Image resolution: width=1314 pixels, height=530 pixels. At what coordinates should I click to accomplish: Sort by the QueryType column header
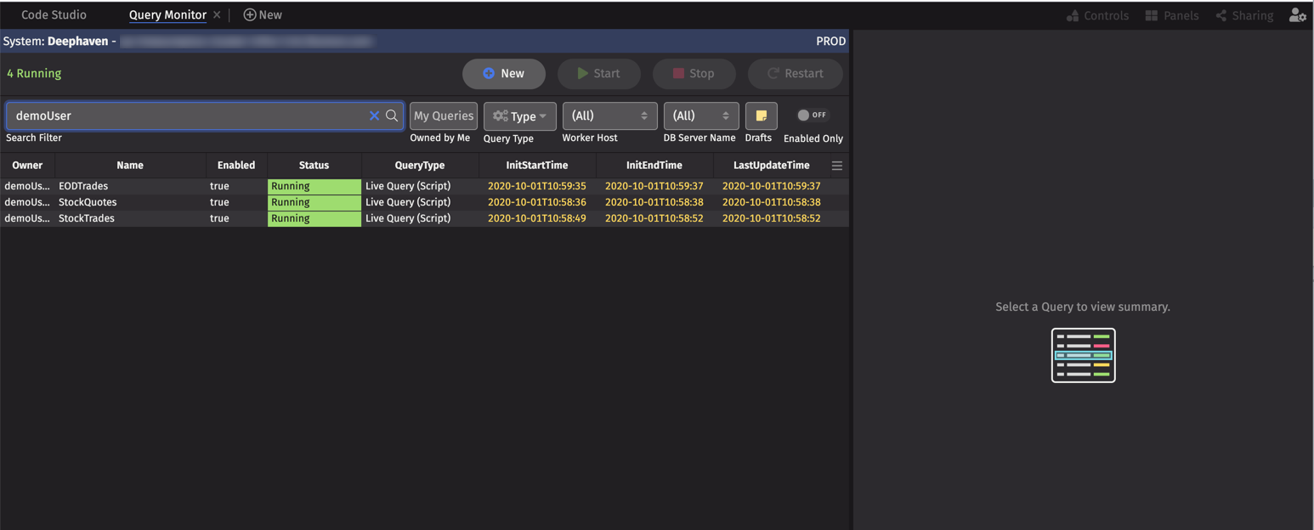point(420,166)
